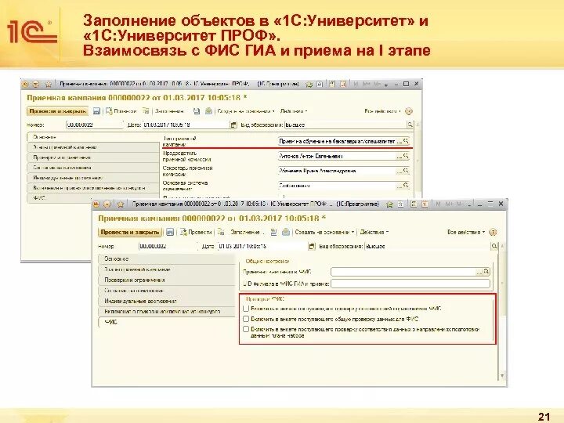Click 'Провести и закрыть' in the back window

[x=57, y=111]
